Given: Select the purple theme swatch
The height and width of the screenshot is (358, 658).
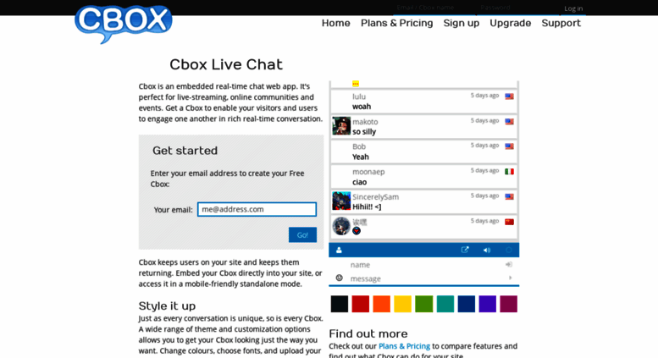Looking at the screenshot, I should pos(488,304).
